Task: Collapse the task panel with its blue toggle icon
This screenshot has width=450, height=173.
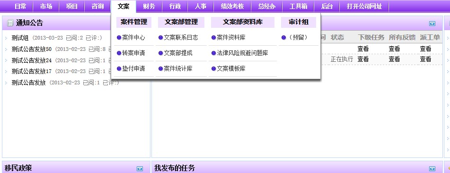Action: [x=432, y=24]
